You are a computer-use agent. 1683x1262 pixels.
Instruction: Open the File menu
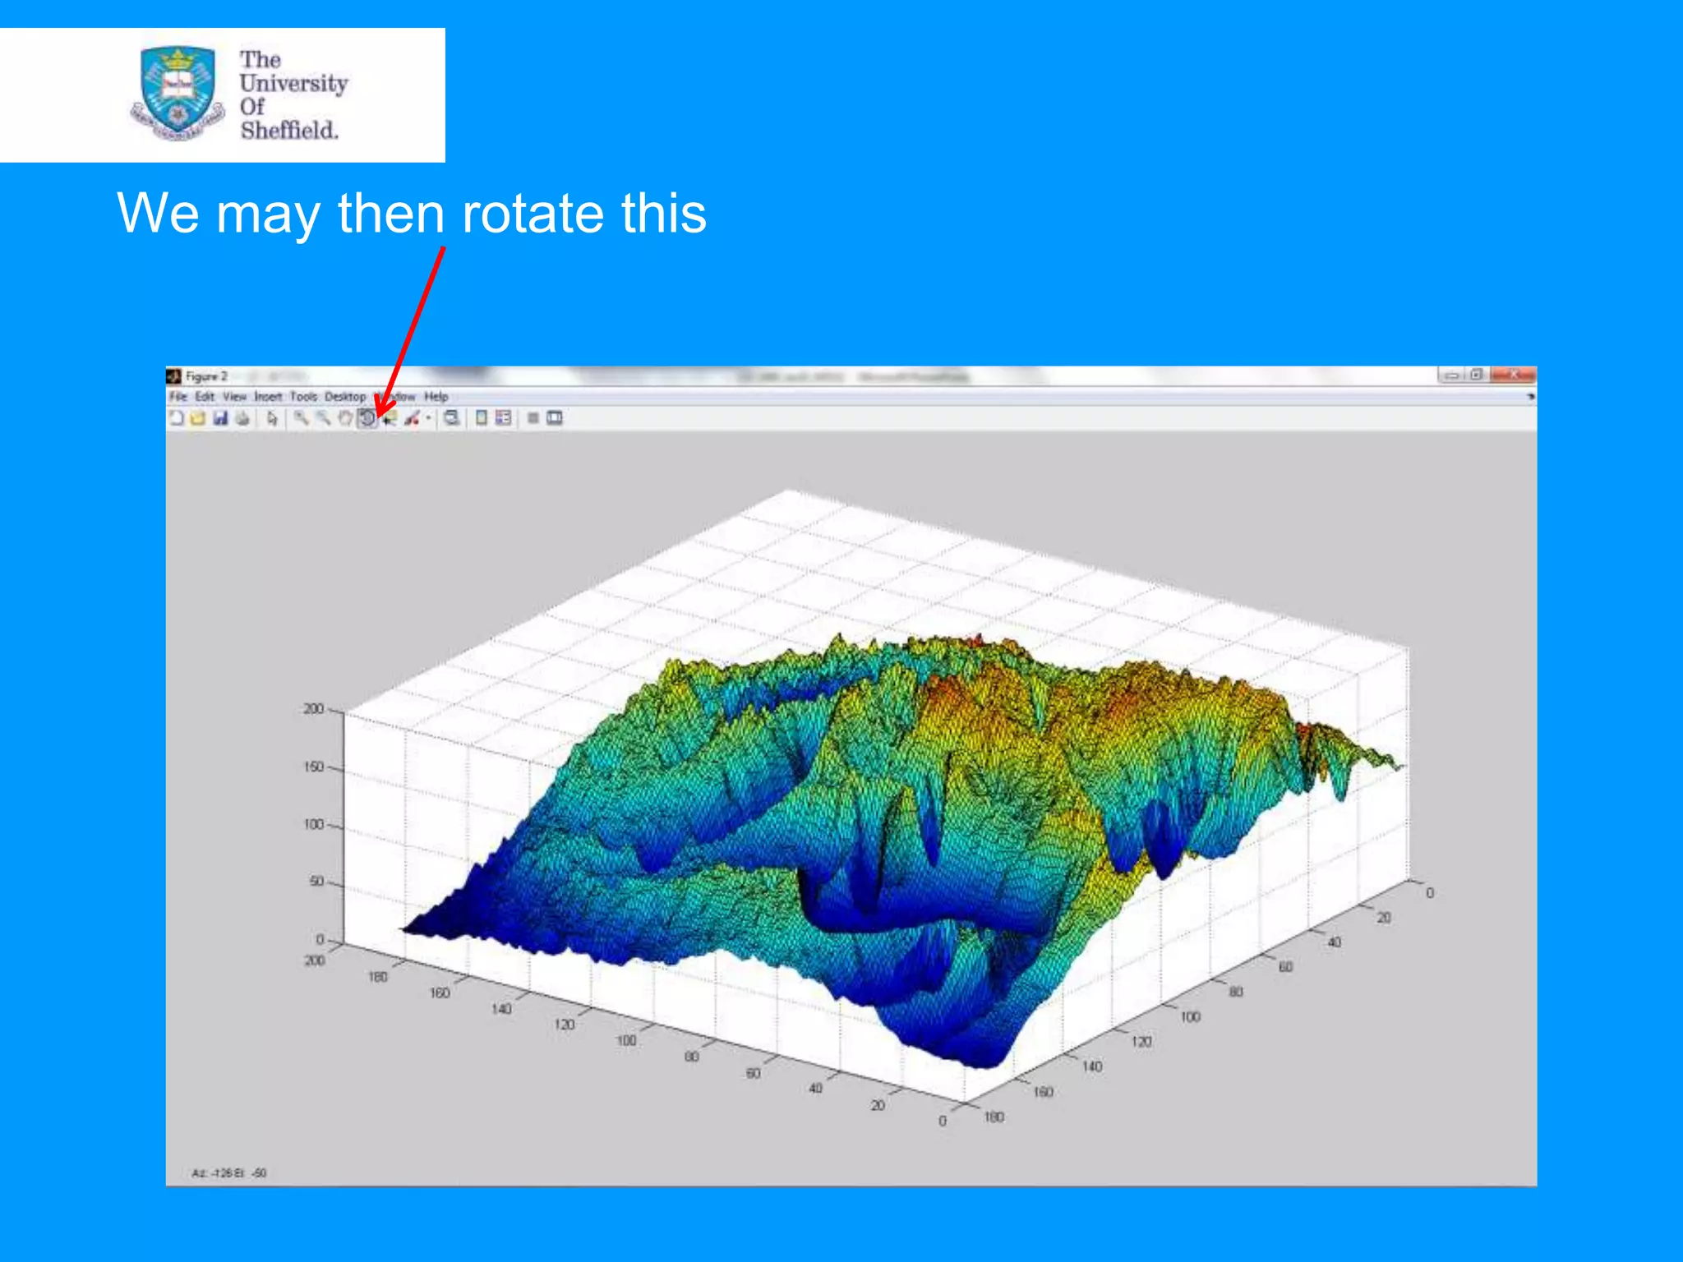pos(178,396)
